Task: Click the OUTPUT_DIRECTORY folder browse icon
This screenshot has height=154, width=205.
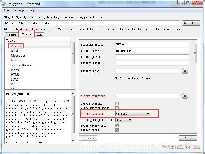Action: tap(185, 96)
